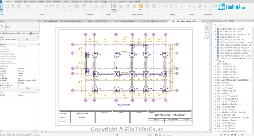
Task: Open the properties filter dropdown for MẶT BẰNG MÓNG
Action: click(28, 33)
